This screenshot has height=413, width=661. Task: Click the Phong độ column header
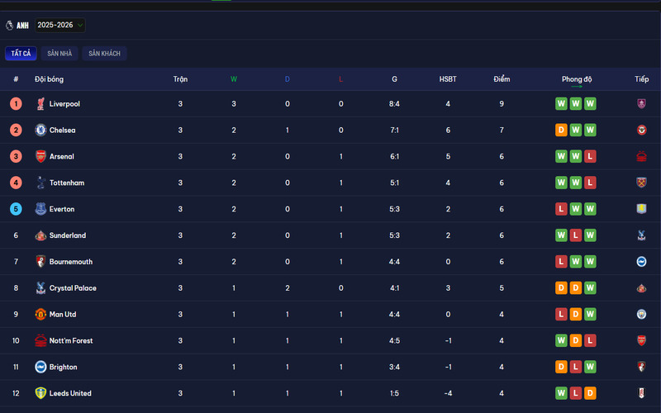577,79
